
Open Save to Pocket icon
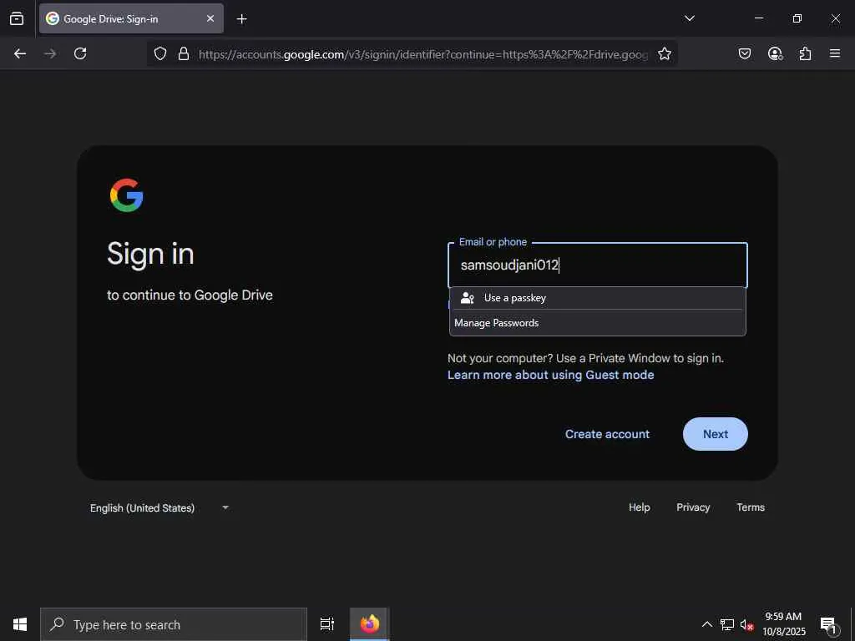pos(745,53)
